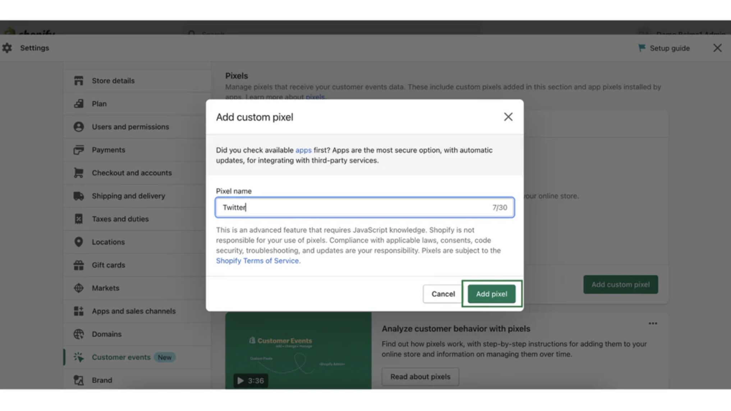This screenshot has width=731, height=411.
Task: Click the Apps and sales channels icon
Action: [79, 311]
